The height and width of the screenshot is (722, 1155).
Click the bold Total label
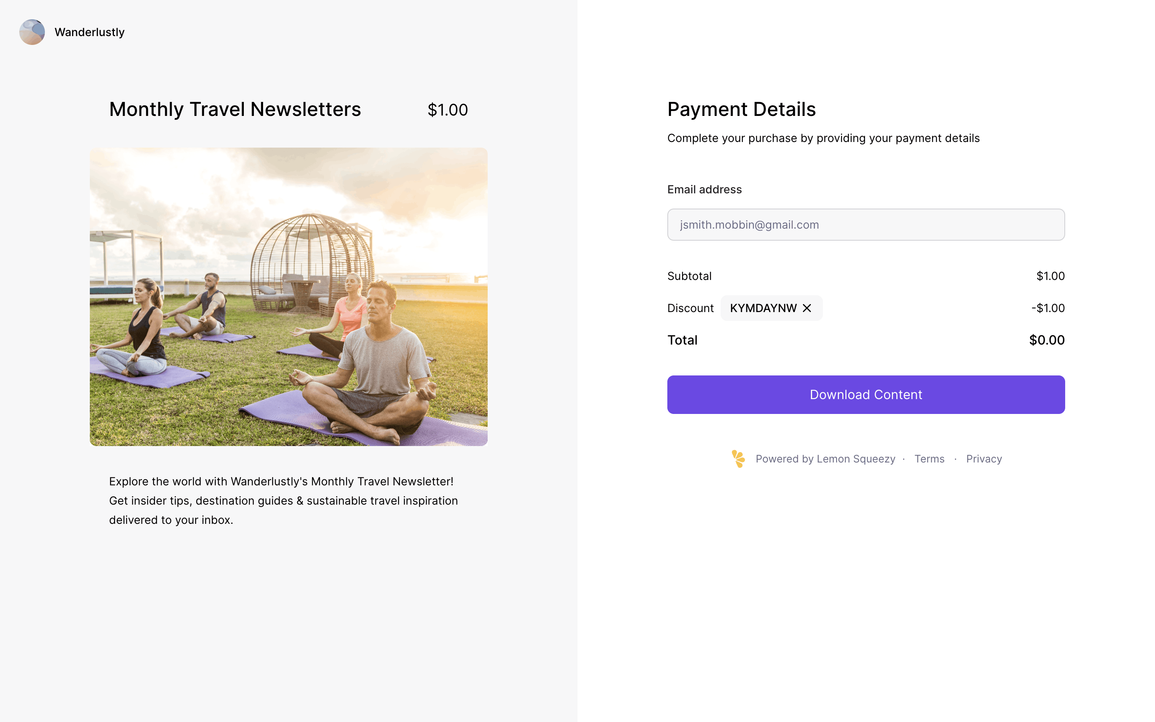682,340
